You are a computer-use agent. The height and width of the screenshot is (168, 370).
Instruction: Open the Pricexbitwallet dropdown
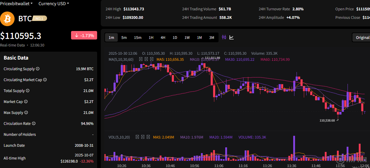tap(17, 4)
